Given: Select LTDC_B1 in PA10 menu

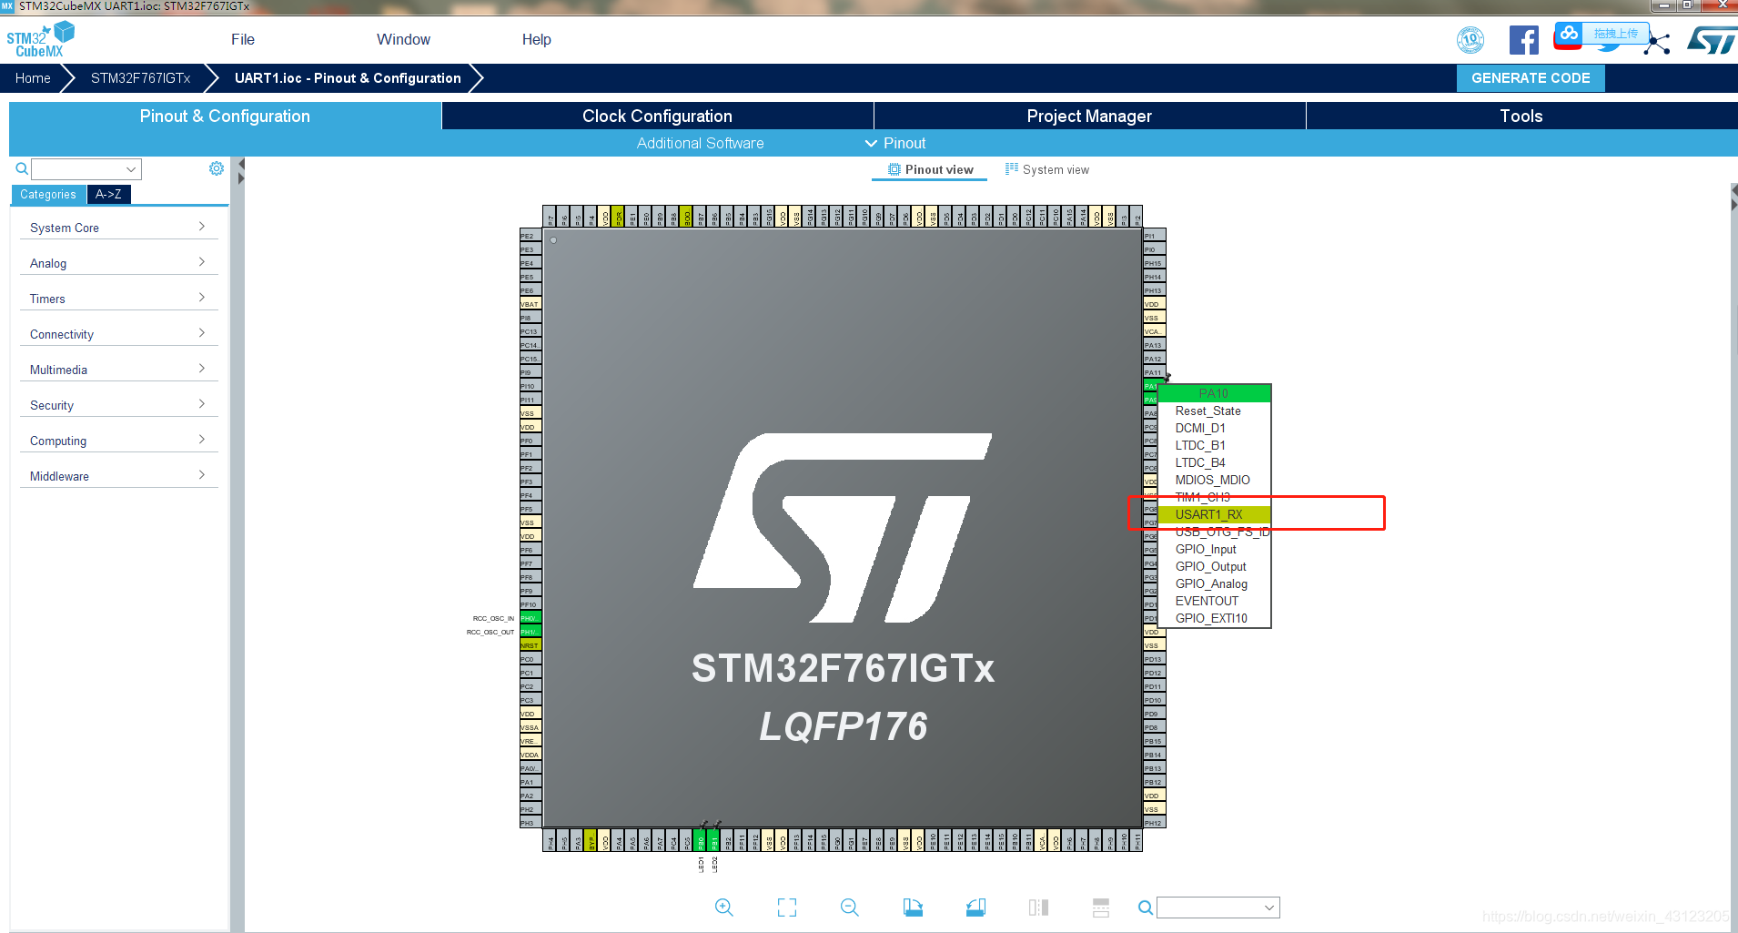Looking at the screenshot, I should (1214, 445).
